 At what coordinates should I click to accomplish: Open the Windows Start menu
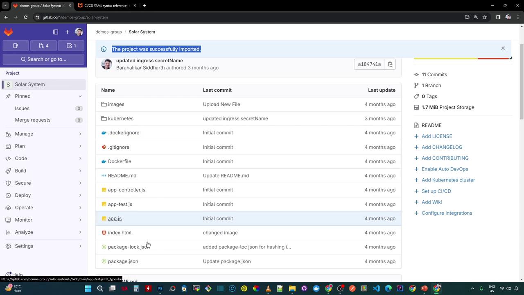[x=88, y=288]
